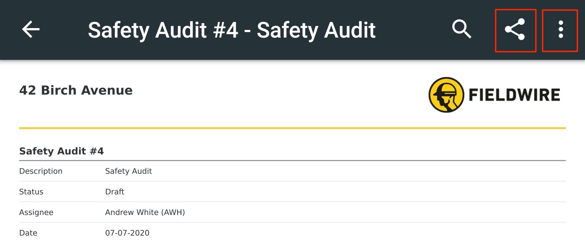Image resolution: width=585 pixels, height=250 pixels.
Task: Click the Description label
Action: tap(41, 171)
